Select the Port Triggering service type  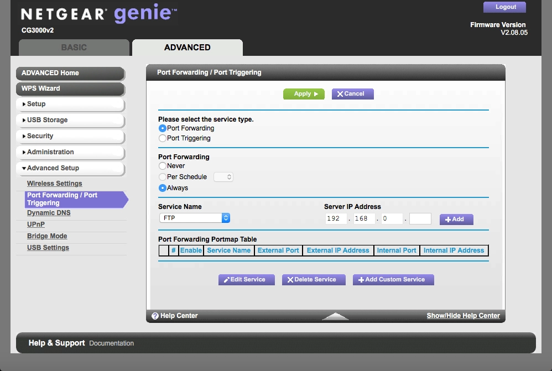pyautogui.click(x=162, y=138)
